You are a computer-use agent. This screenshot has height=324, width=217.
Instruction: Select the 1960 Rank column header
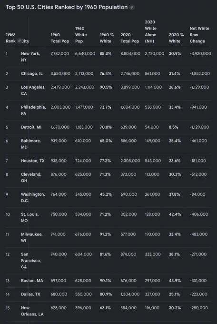click(10, 38)
